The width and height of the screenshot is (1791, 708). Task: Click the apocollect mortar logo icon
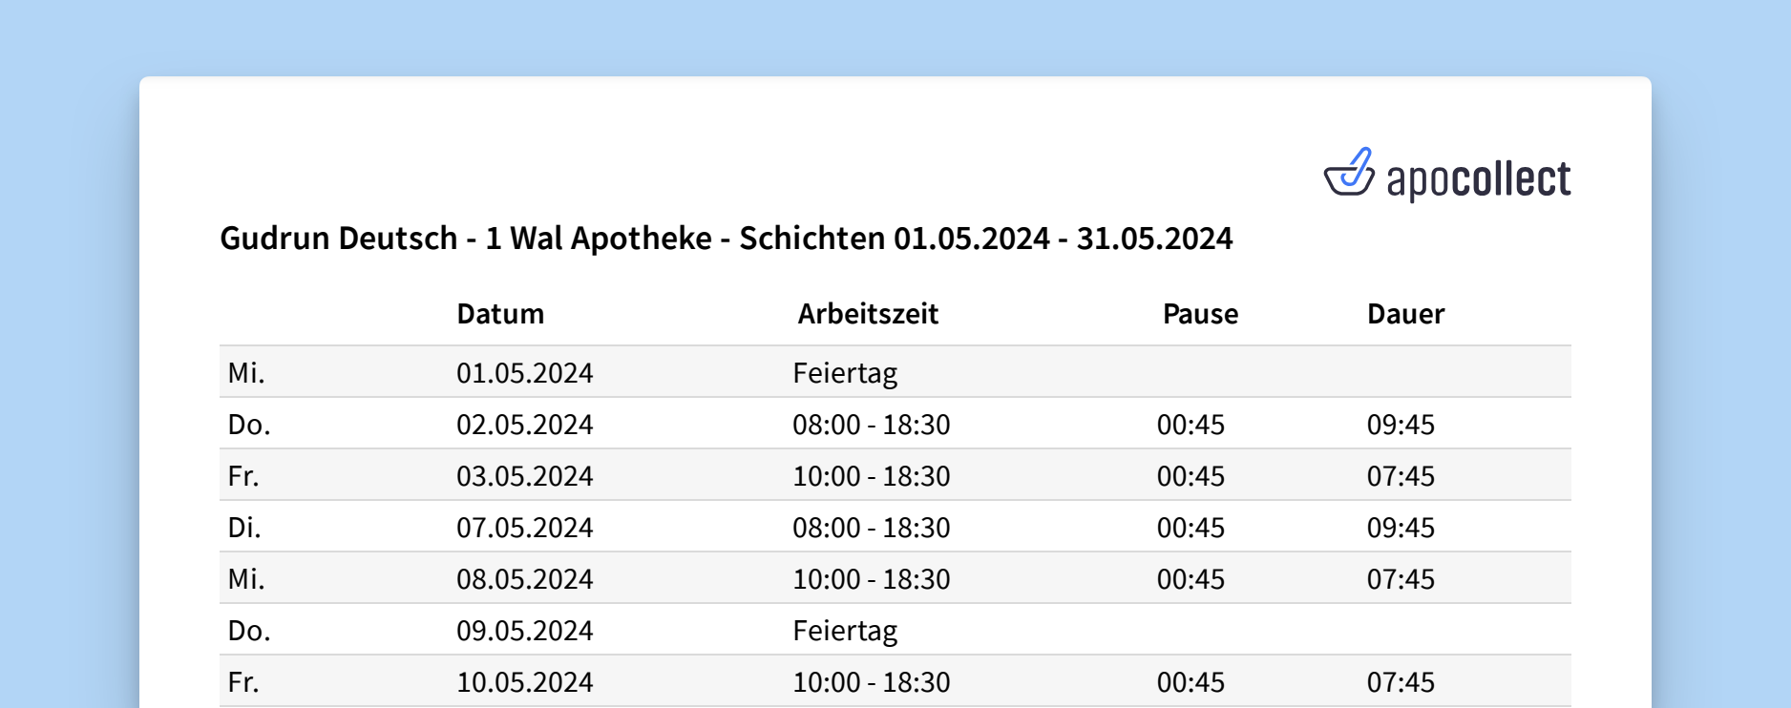pos(1348,174)
